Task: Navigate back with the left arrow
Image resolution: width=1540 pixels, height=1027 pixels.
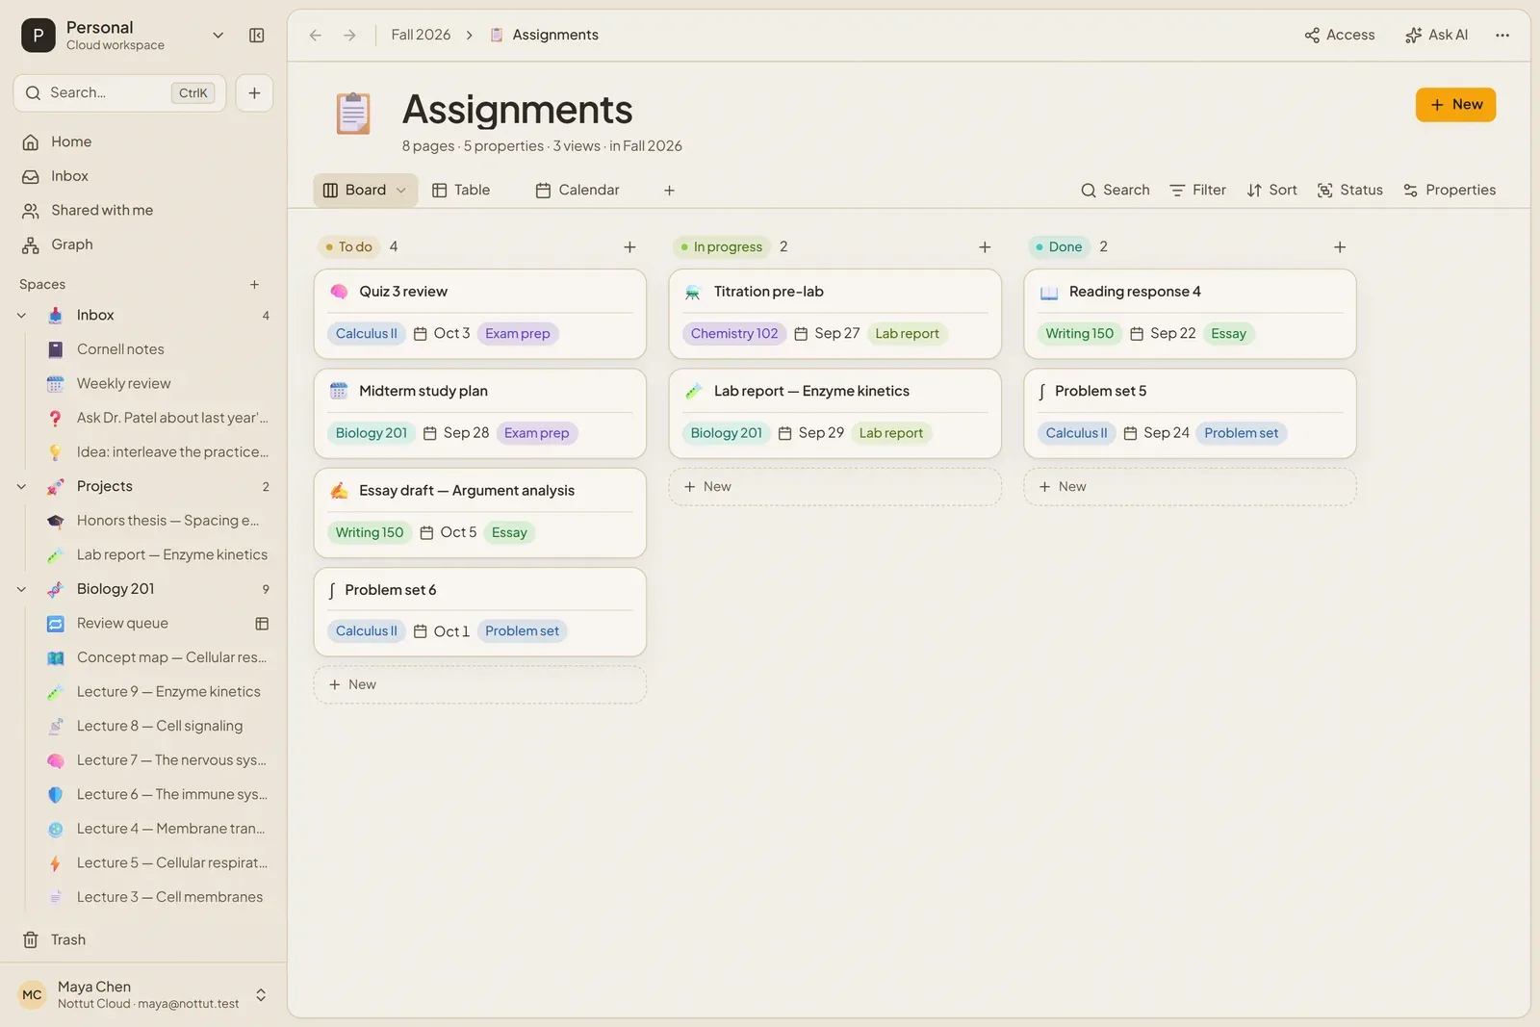Action: [x=316, y=36]
